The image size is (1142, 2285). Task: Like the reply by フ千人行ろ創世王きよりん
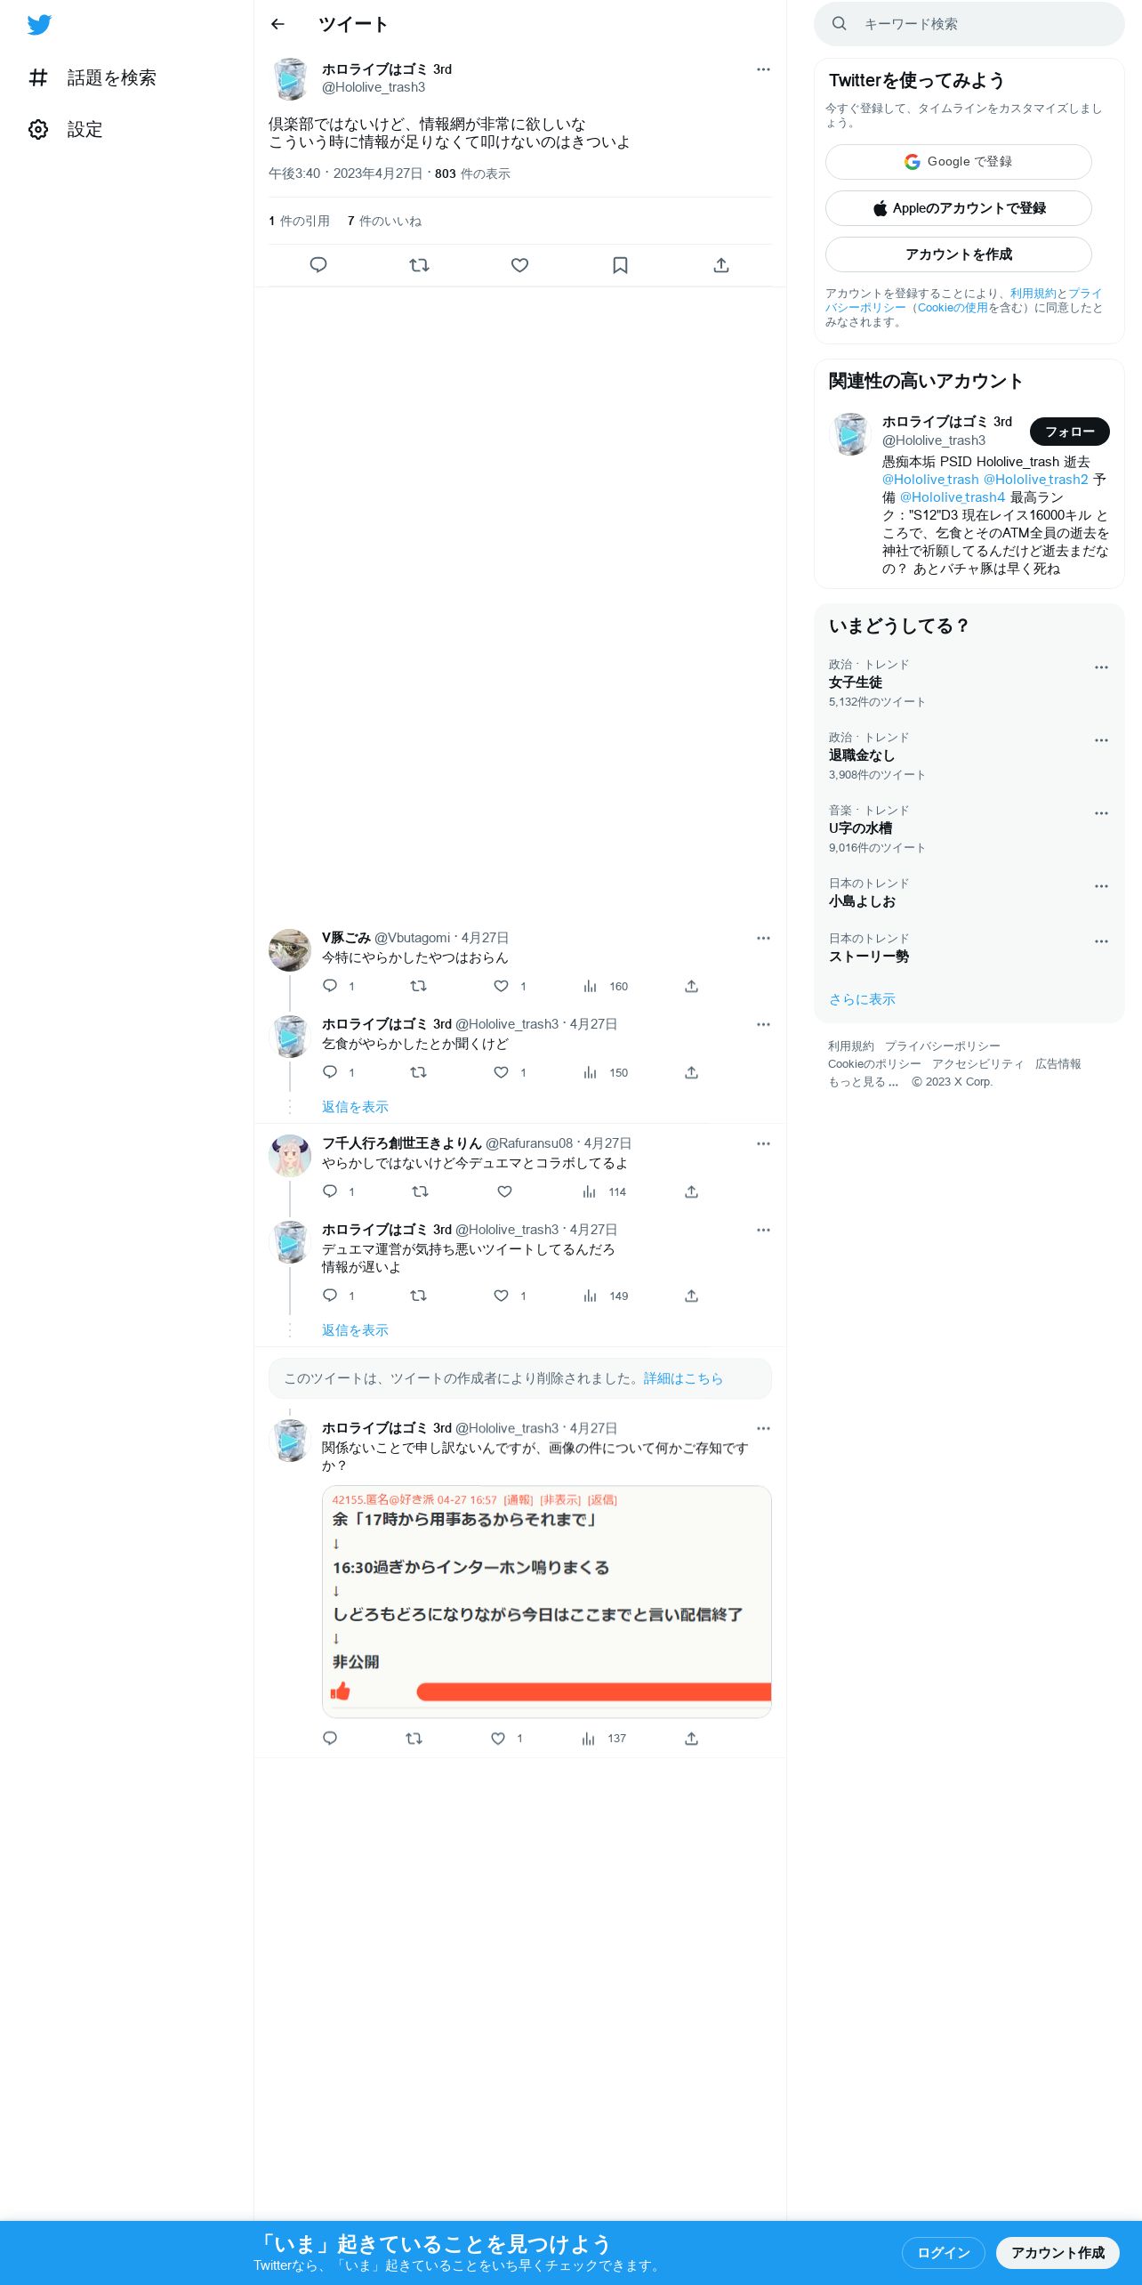[504, 1191]
